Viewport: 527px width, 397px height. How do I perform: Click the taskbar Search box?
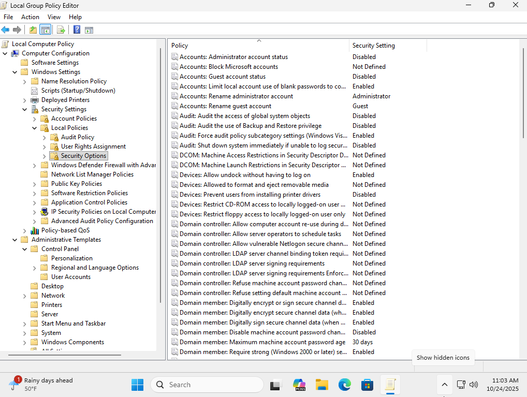point(207,385)
